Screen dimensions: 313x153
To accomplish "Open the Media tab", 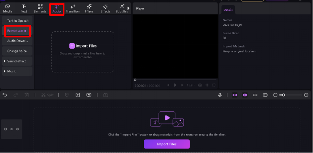I will [x=7, y=9].
